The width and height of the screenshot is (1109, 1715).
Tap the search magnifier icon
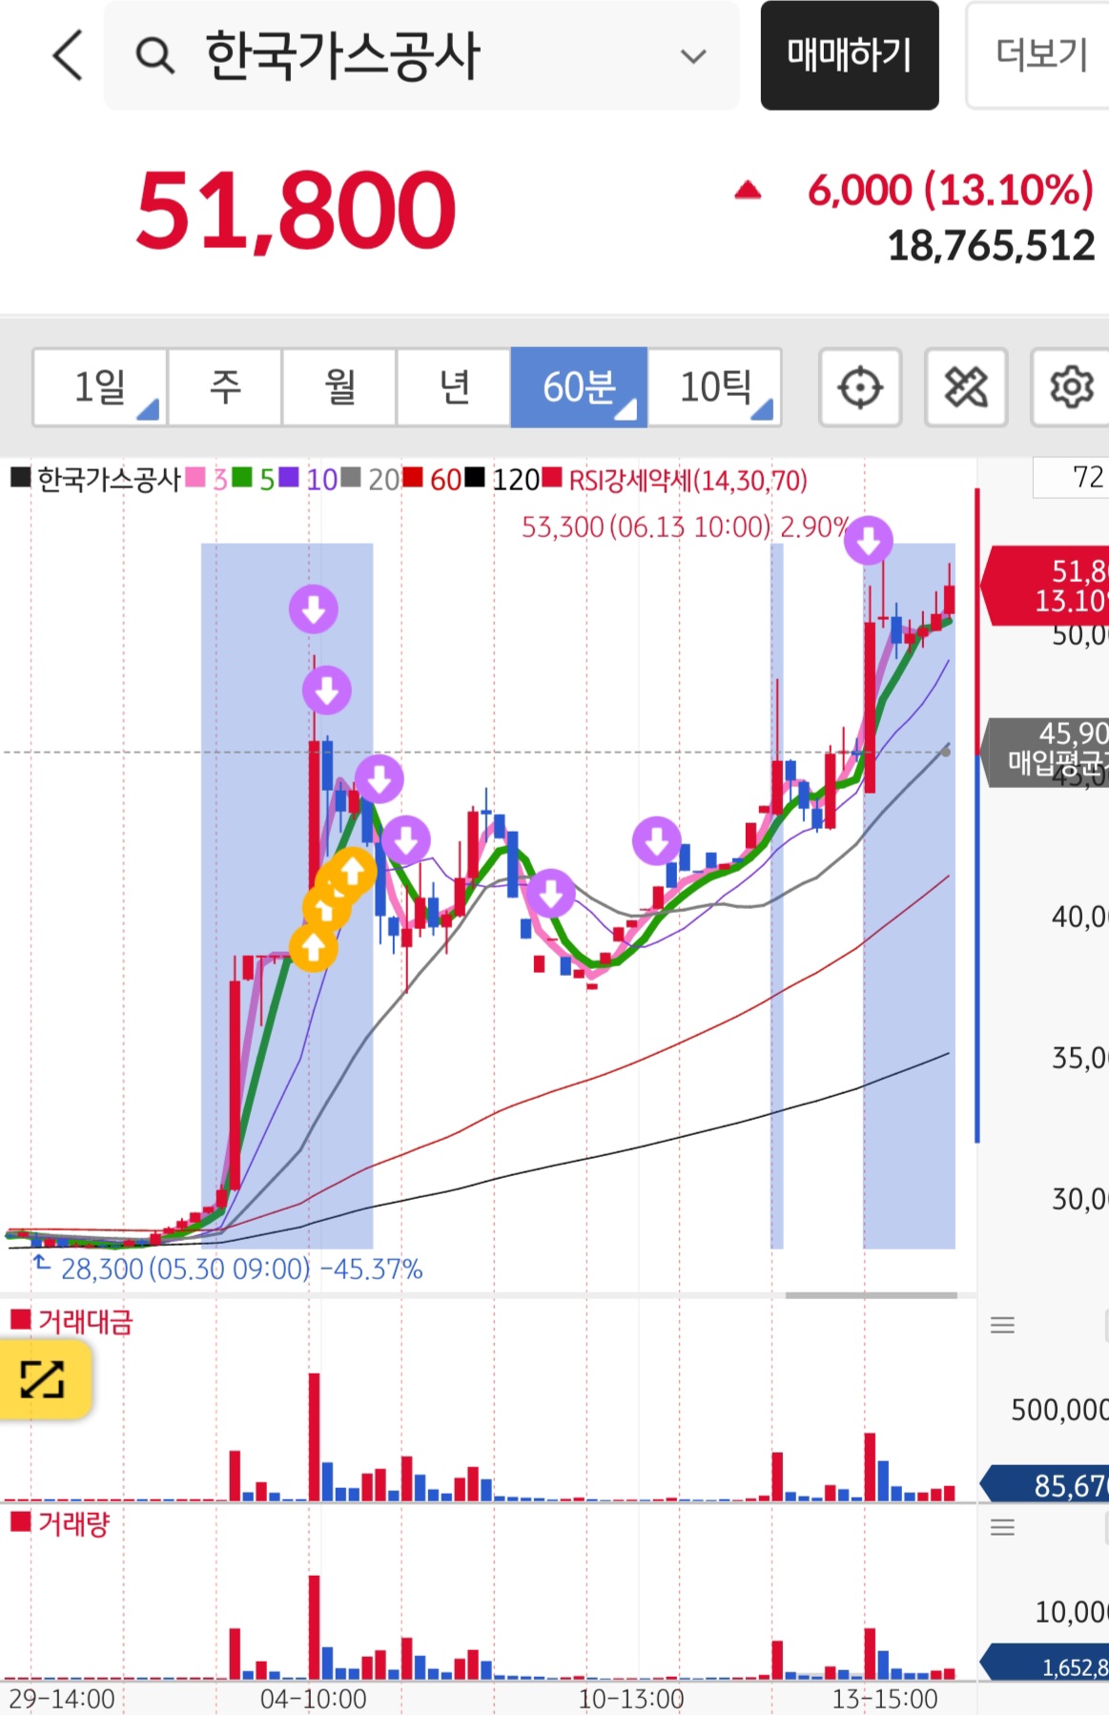(x=154, y=55)
